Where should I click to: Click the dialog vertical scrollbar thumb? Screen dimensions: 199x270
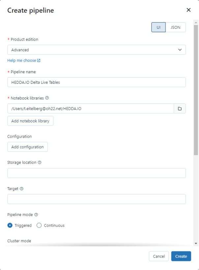pyautogui.click(x=196, y=89)
